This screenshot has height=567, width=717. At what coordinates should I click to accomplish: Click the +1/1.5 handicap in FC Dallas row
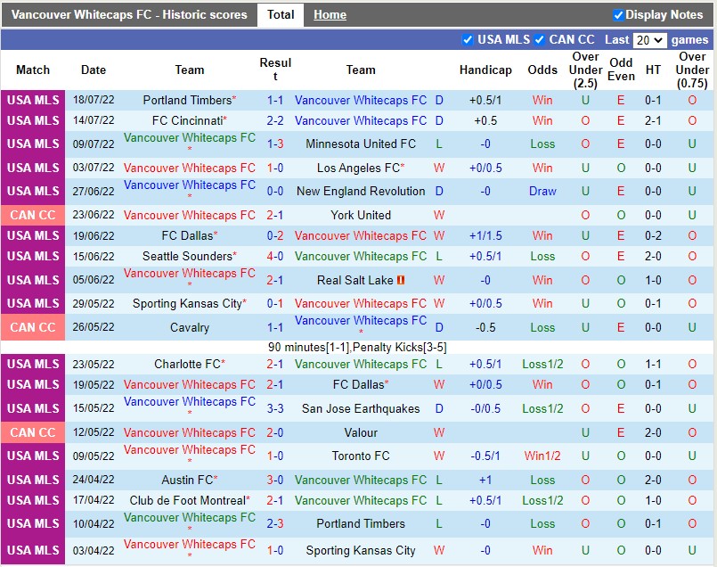[485, 236]
